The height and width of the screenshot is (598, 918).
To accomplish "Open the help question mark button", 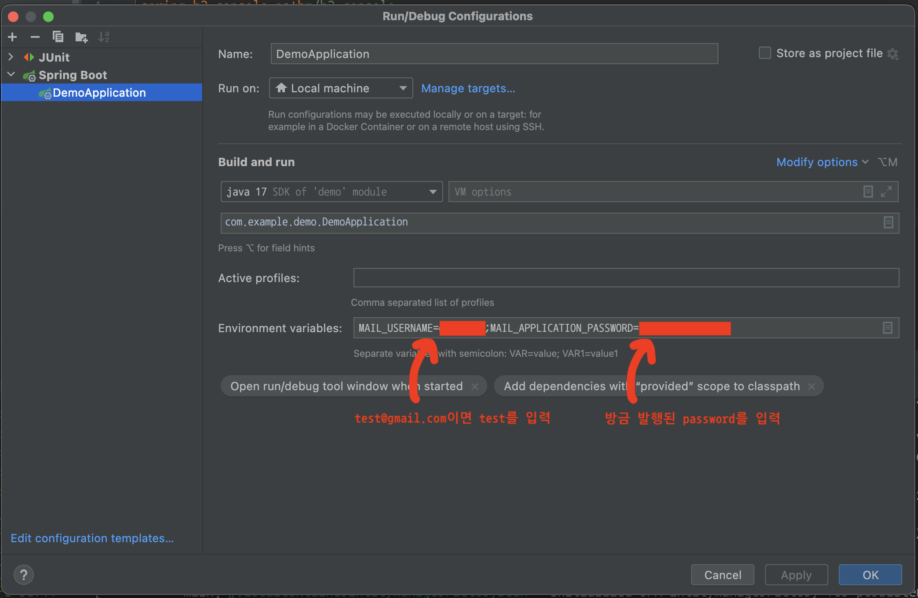I will 24,575.
